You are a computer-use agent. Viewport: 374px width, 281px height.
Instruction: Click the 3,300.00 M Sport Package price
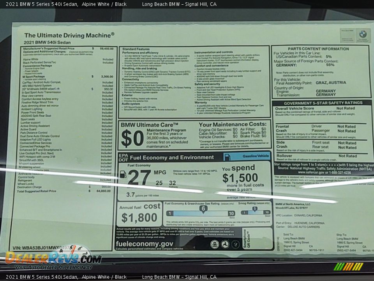107,76
